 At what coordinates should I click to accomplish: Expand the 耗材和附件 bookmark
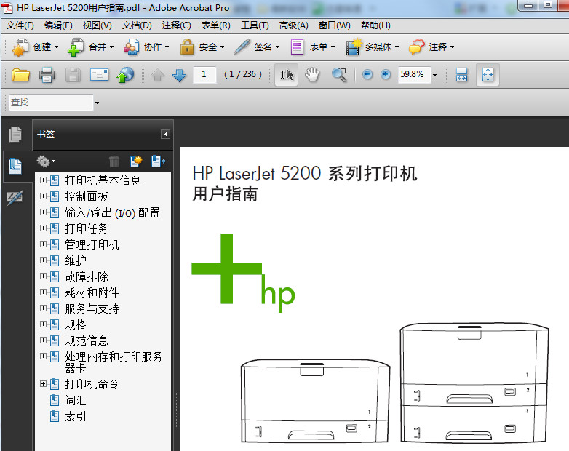[x=43, y=292]
